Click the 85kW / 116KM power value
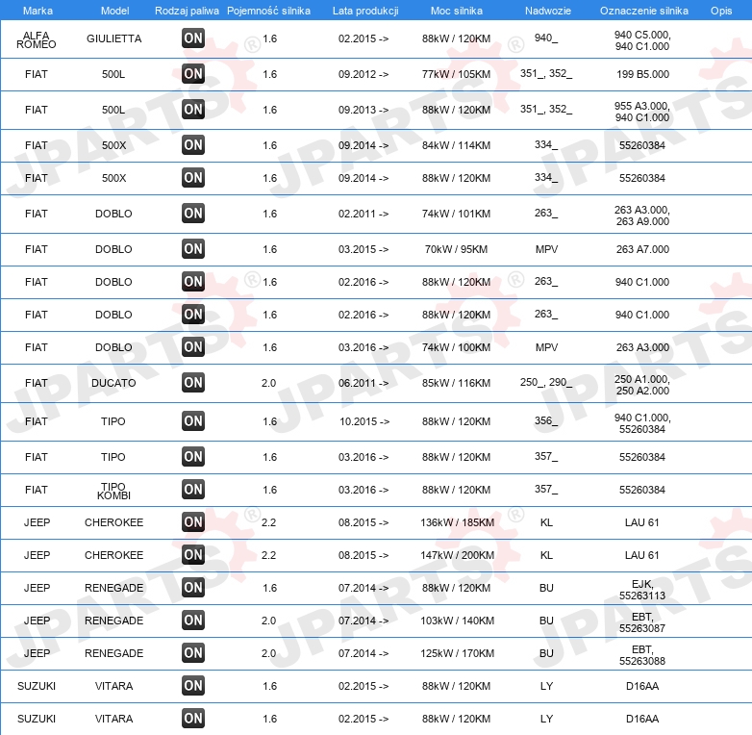The image size is (752, 735). click(x=456, y=383)
